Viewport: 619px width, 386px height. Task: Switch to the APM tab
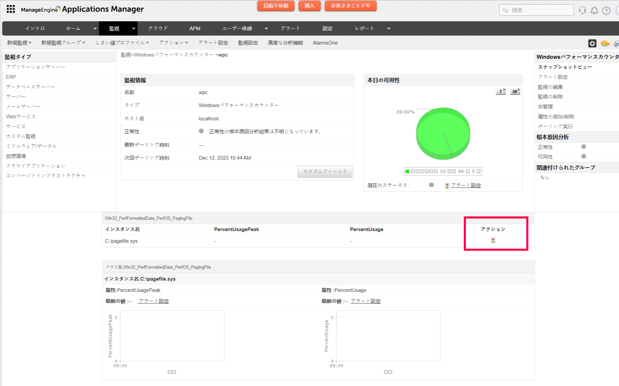click(x=195, y=29)
